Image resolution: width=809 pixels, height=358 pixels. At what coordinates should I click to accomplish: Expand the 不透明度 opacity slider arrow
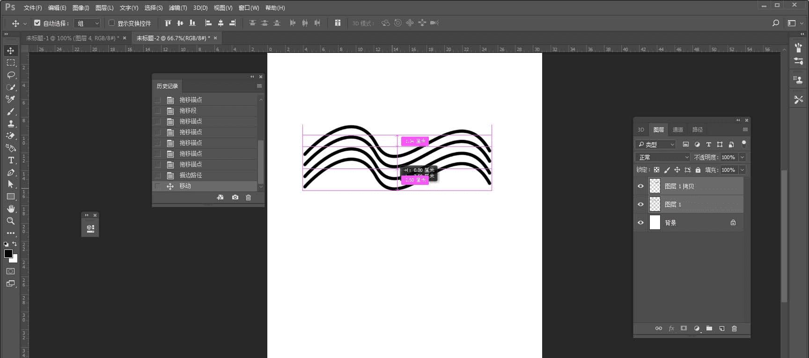pyautogui.click(x=742, y=157)
